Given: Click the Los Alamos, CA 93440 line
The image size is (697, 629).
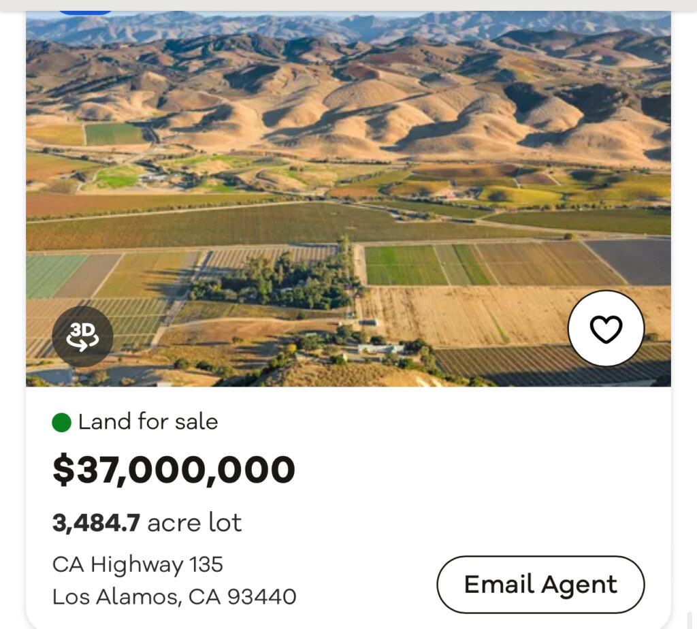Looking at the screenshot, I should [x=174, y=597].
